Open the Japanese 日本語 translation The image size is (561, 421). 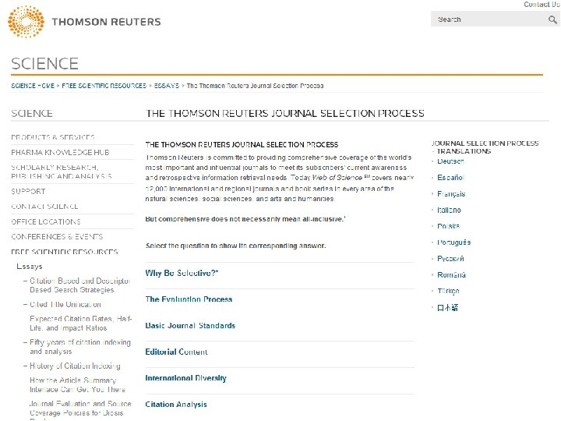point(447,307)
